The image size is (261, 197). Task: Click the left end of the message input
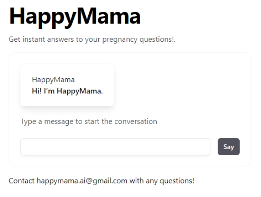(27, 147)
